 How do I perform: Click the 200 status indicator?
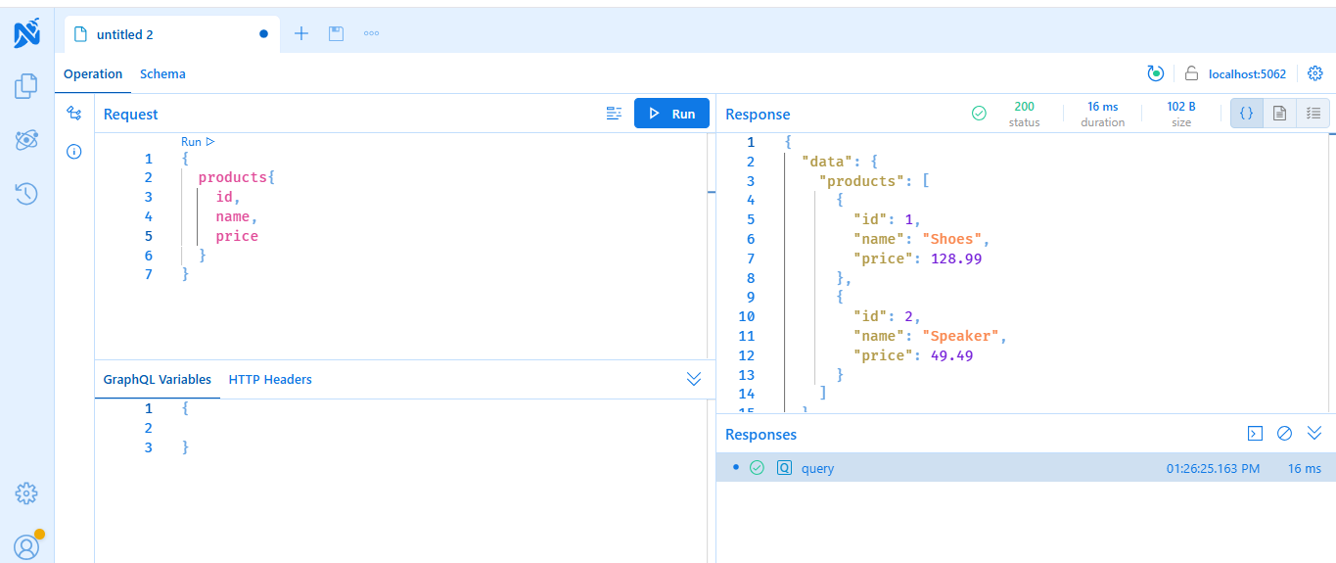point(1024,114)
